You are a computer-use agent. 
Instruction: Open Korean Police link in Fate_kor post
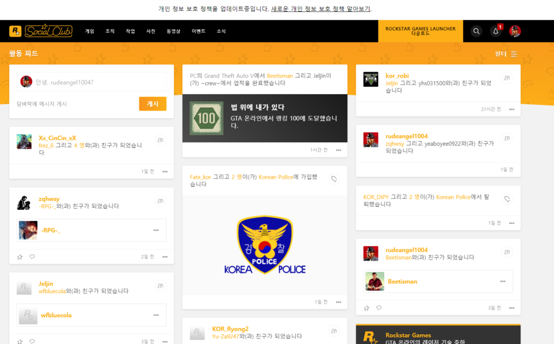tap(276, 177)
